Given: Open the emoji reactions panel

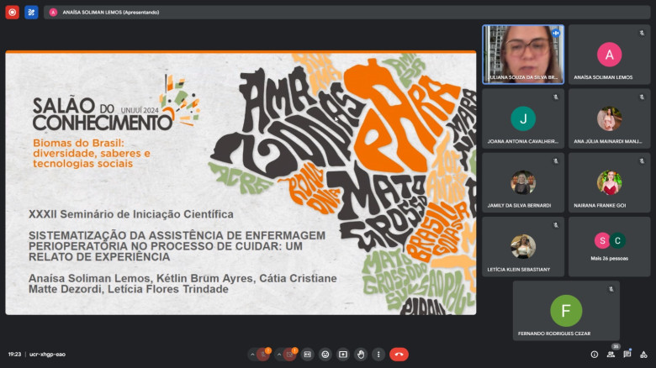Looking at the screenshot, I should pos(325,355).
